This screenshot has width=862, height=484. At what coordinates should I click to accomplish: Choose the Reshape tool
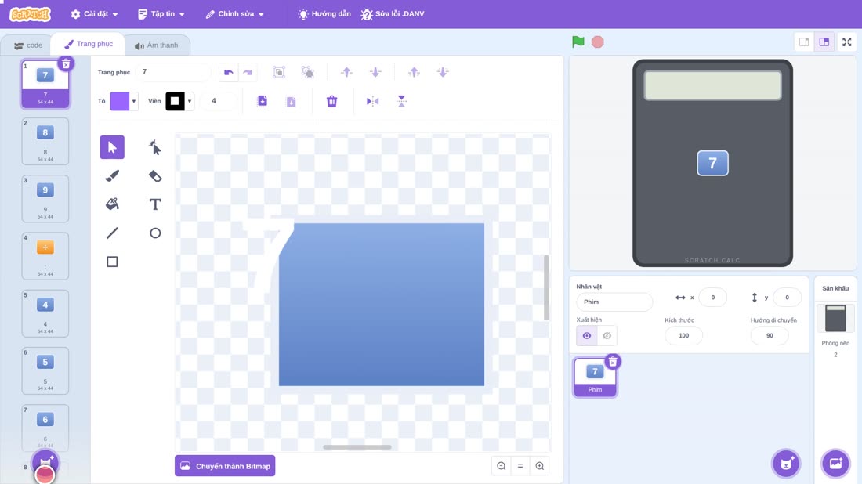155,147
